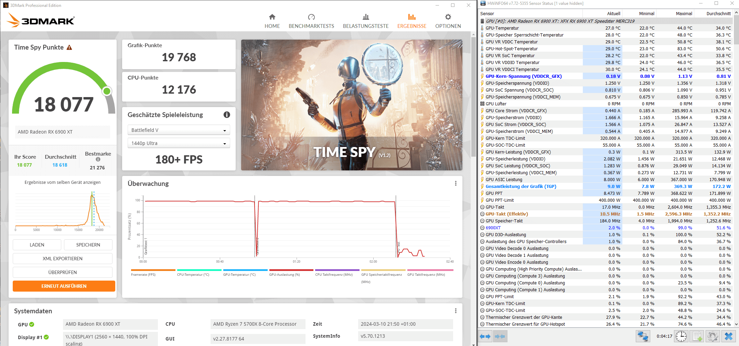Click the network monitors icon in HWiNFO
The height and width of the screenshot is (346, 739).
643,336
